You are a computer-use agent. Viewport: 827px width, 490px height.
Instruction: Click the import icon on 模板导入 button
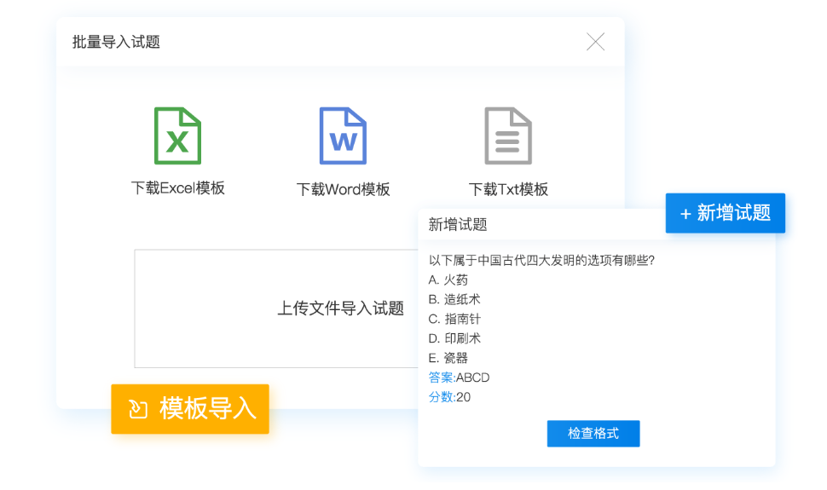[138, 409]
